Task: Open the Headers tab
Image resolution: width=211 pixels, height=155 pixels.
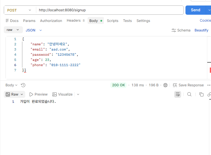Action: coord(76,20)
